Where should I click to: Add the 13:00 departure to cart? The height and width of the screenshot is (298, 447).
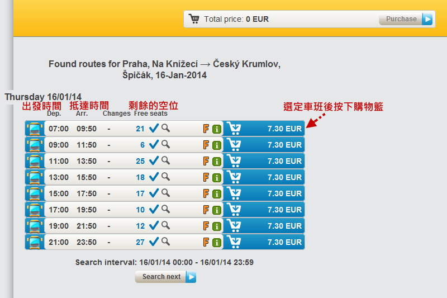[234, 177]
